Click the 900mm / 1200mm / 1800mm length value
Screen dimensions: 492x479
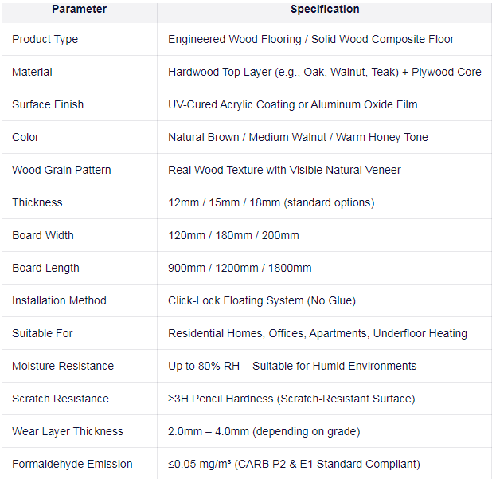click(240, 268)
